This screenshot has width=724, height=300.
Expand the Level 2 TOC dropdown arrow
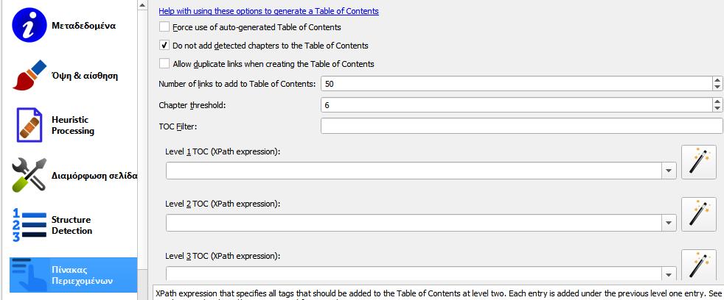(x=668, y=223)
